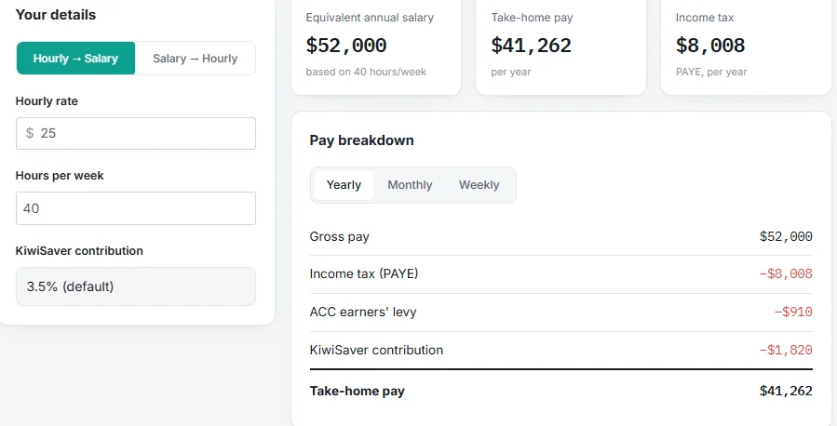
Task: Switch to the Monthly breakdown tab
Action: tap(410, 185)
